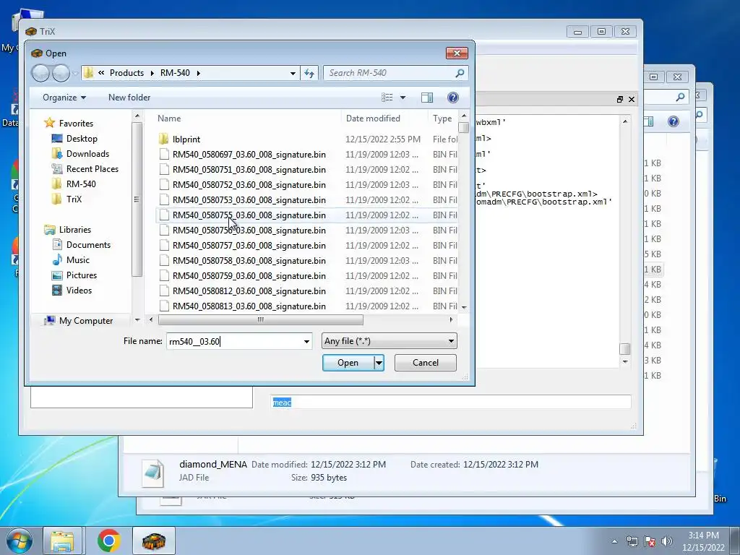Screen dimensions: 740x555
Task: Sort by the Name column header
Action: [169, 119]
